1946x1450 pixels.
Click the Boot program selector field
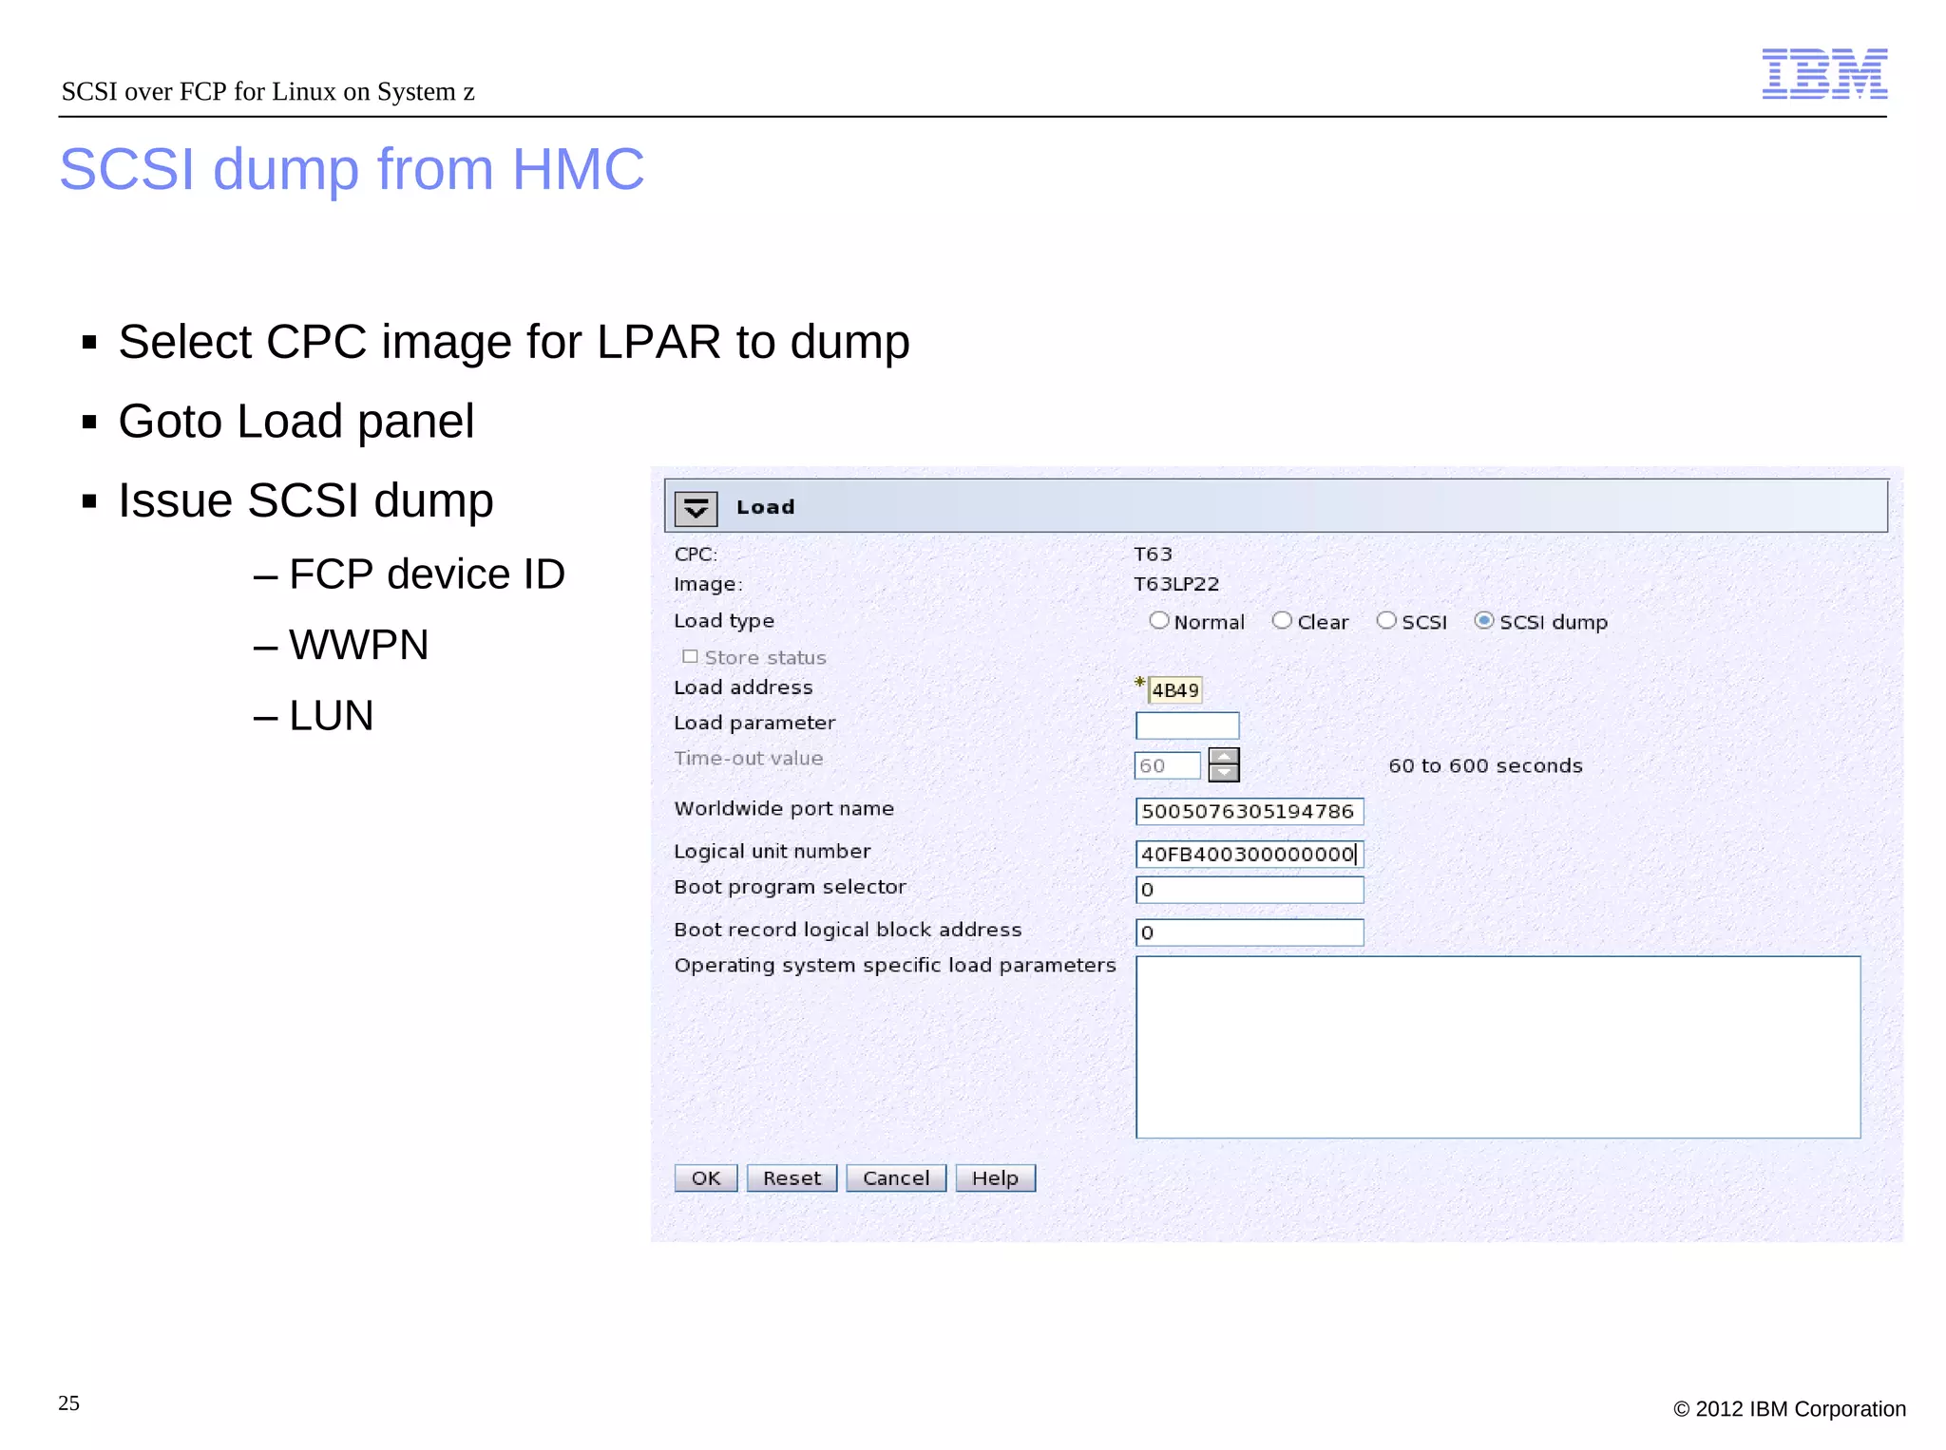coord(1250,890)
